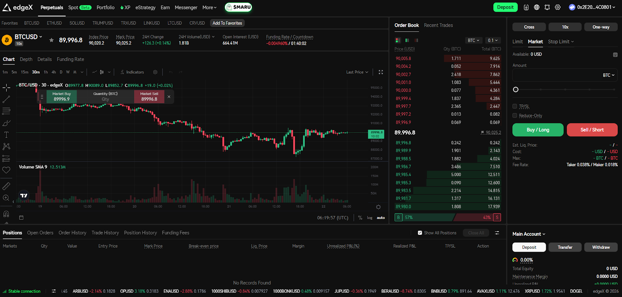Open the settings gear in top header
This screenshot has width=622, height=297.
pos(558,7)
